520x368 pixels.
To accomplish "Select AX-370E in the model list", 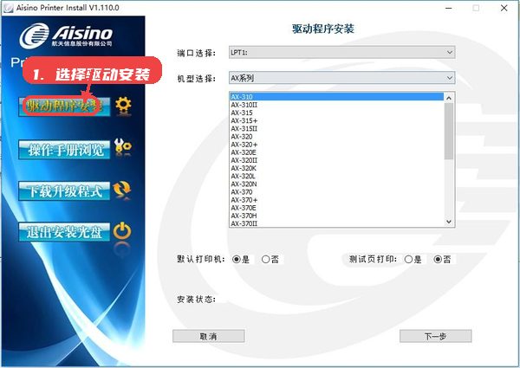I will [336, 208].
